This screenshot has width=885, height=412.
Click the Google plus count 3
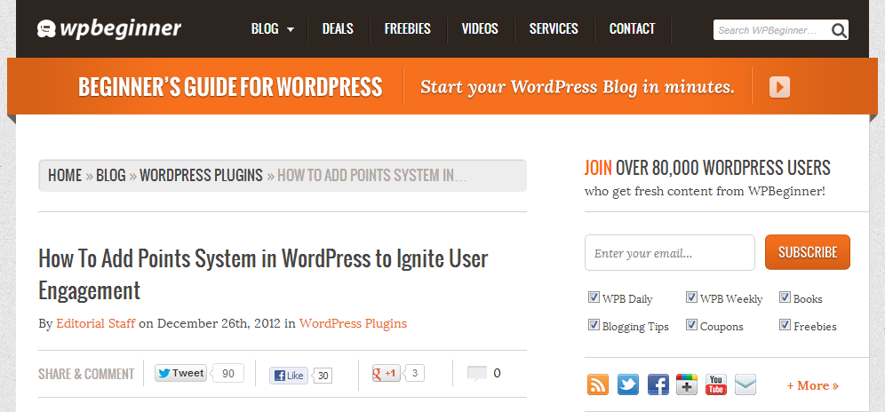[415, 373]
